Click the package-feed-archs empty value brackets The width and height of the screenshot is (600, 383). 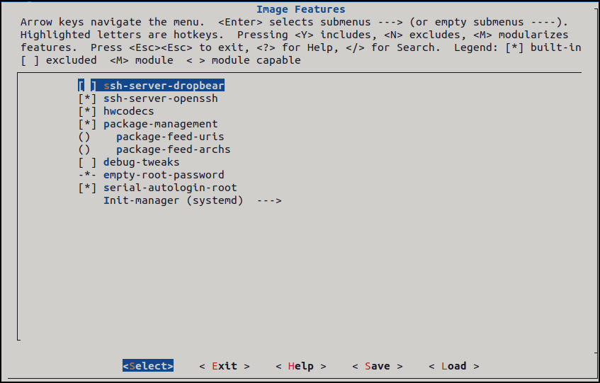(84, 149)
